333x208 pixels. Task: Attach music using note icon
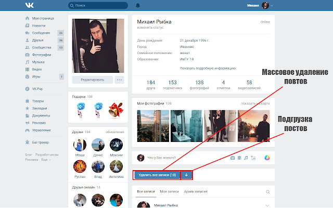pyautogui.click(x=246, y=158)
